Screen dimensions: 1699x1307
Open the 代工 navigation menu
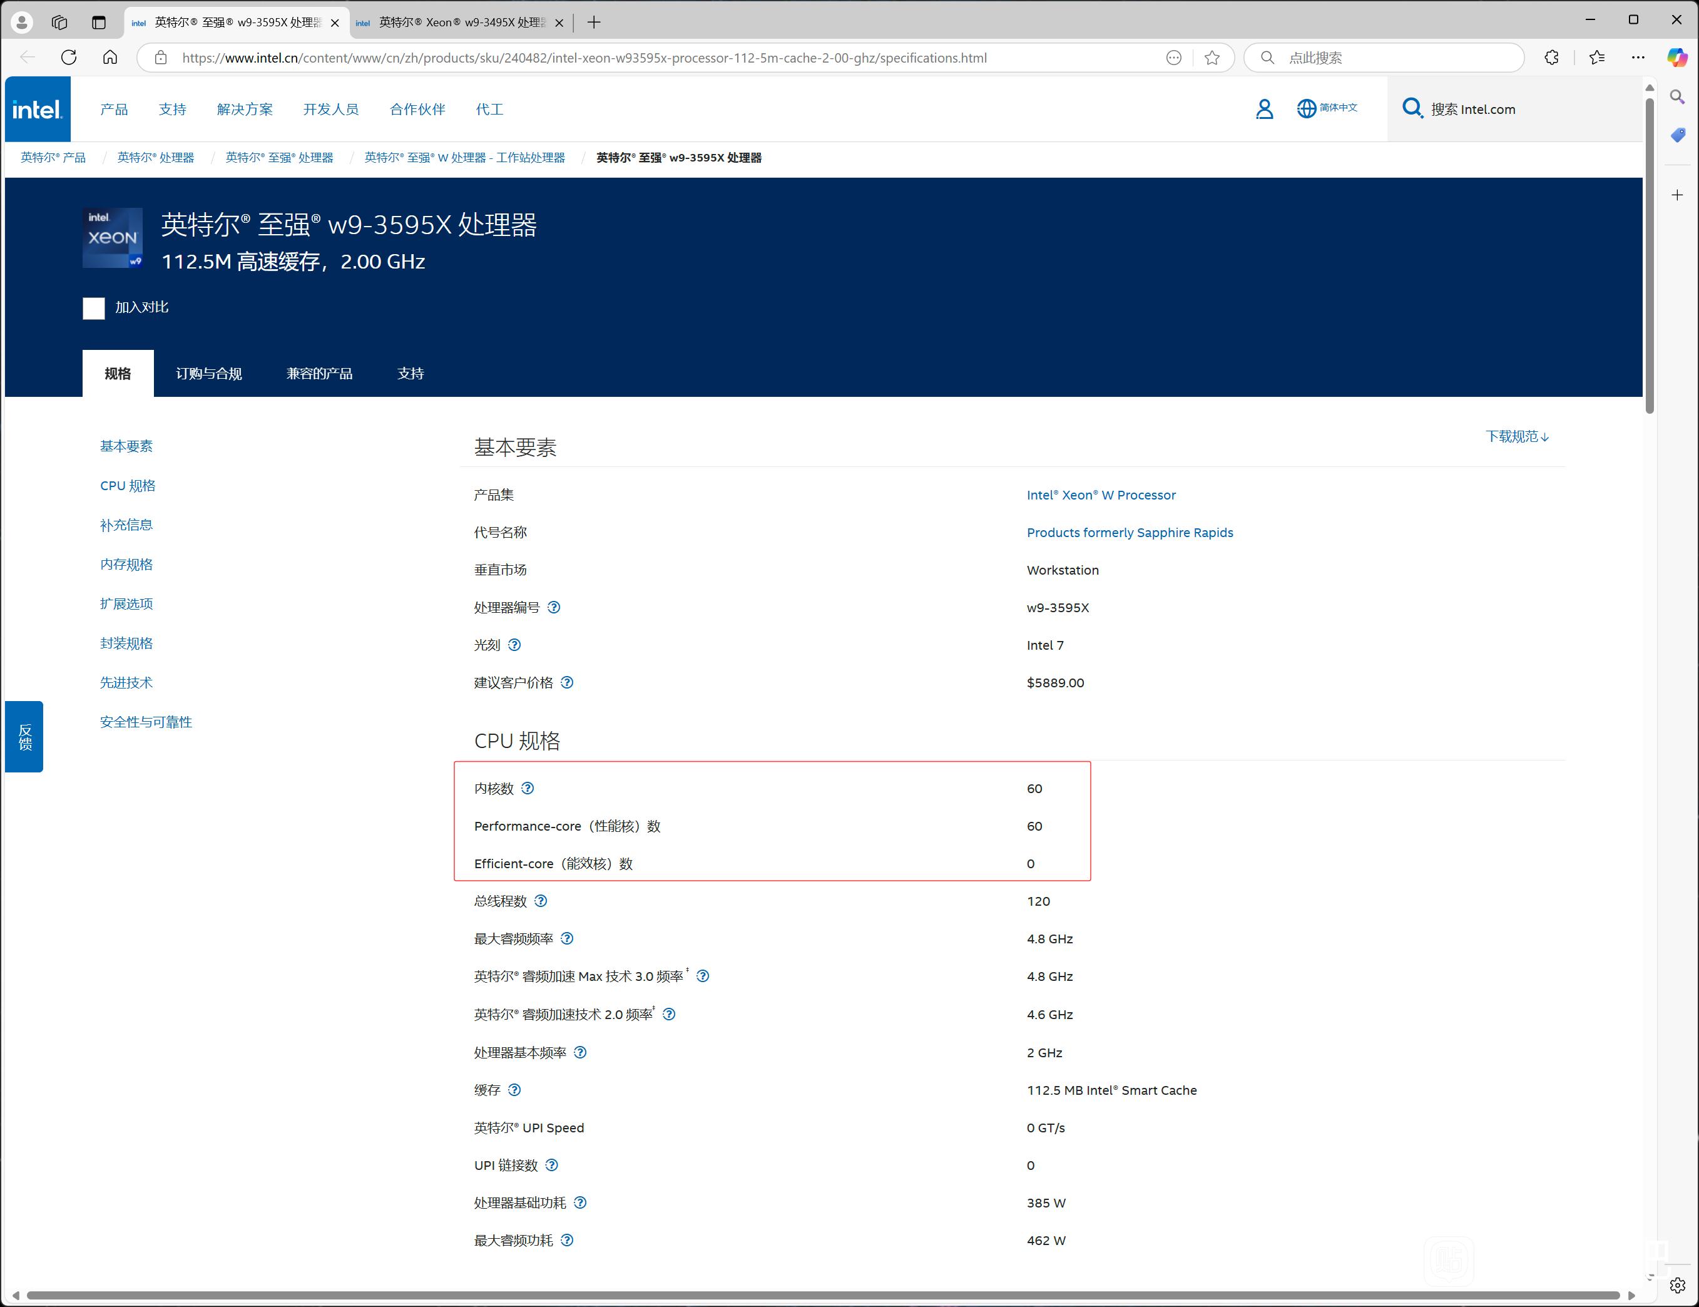(490, 109)
